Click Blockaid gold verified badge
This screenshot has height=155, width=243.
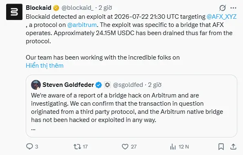[56, 8]
